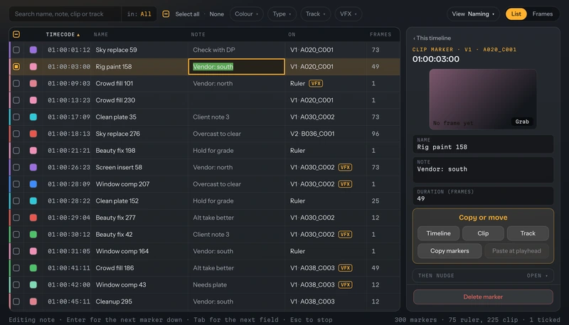The height and width of the screenshot is (325, 569).
Task: Click blue colour swatch of Window comp 207
Action: [33, 184]
